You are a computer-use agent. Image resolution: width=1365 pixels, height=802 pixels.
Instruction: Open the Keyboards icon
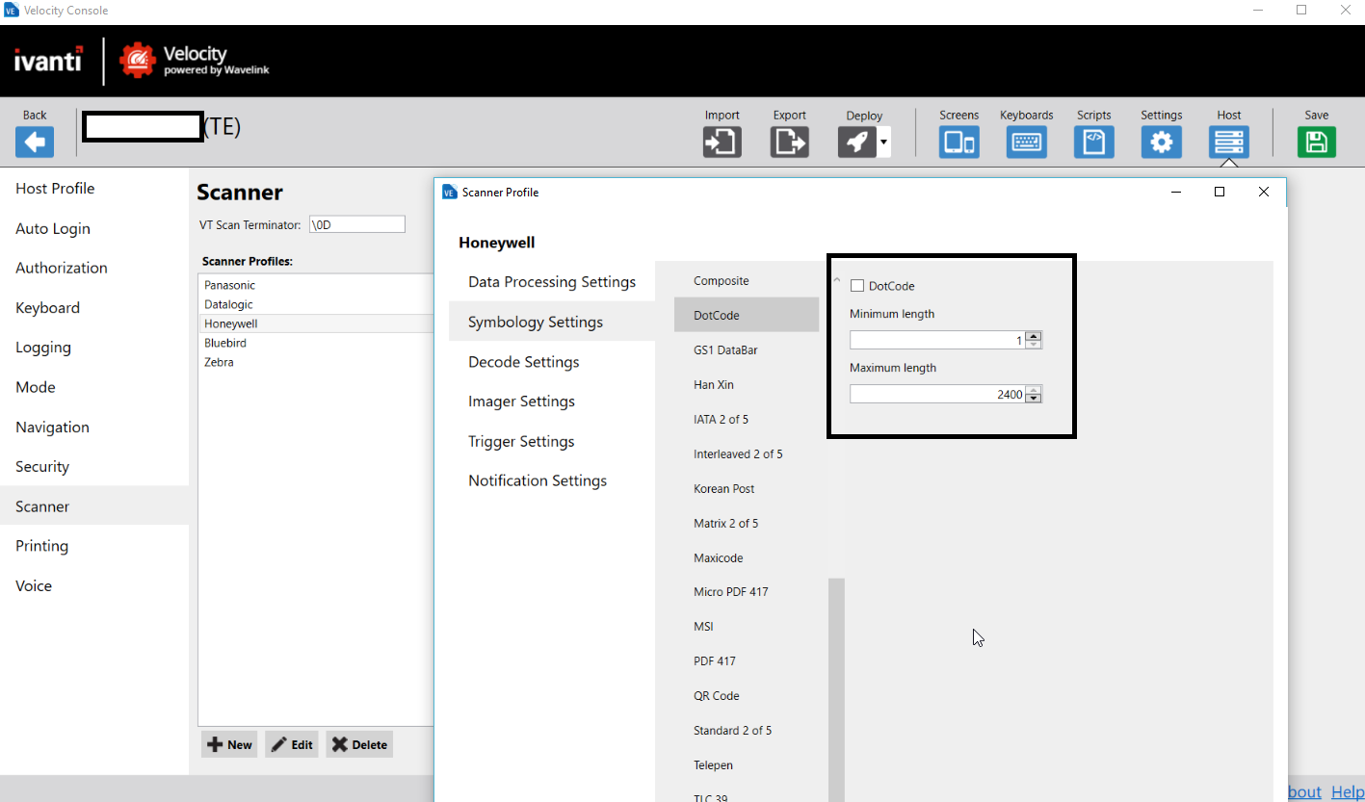(x=1026, y=142)
